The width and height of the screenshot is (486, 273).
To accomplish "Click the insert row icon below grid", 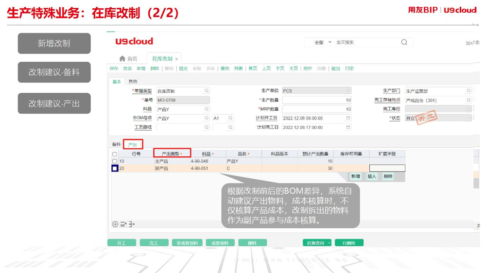I will click(x=123, y=224).
